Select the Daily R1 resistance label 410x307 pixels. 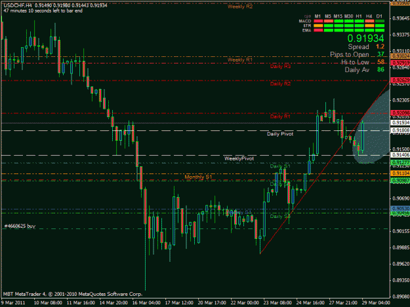(280, 117)
